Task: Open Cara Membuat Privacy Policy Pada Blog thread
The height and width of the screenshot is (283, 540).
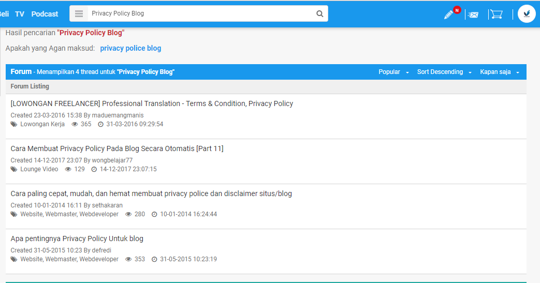Action: (117, 148)
